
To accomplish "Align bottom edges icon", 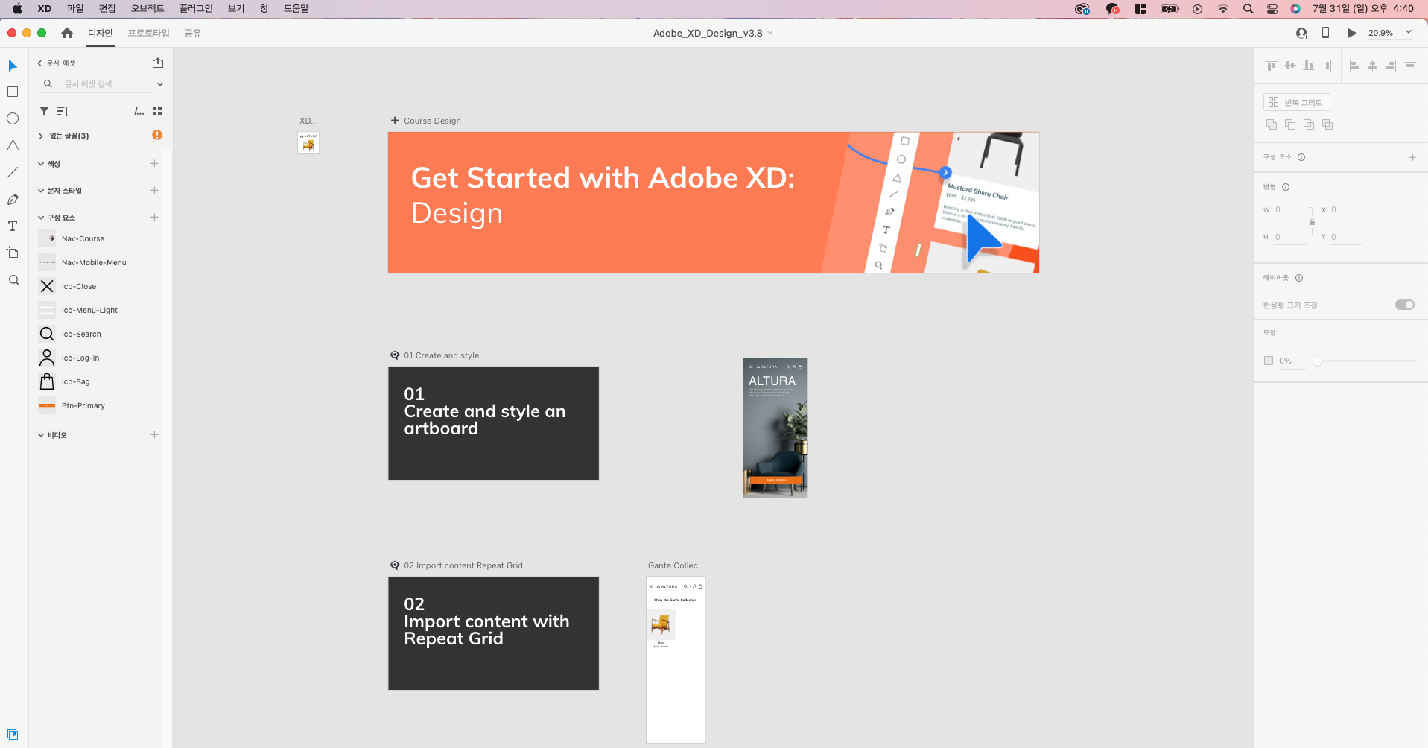I will 1309,66.
